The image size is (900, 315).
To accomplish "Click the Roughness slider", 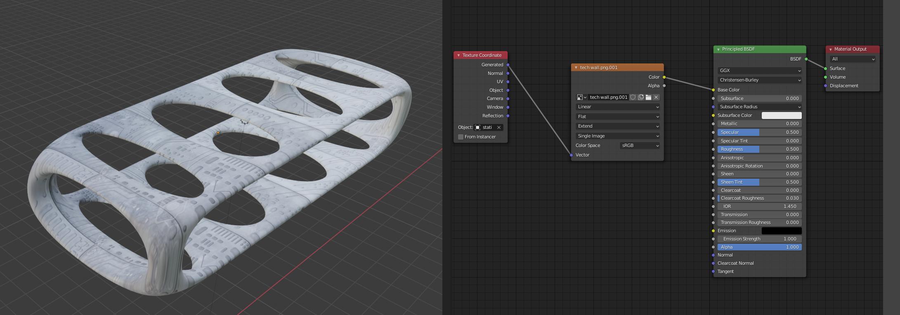I will point(760,149).
